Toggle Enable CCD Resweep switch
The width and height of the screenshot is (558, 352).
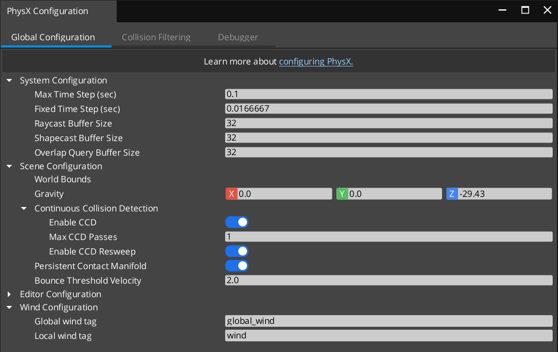tap(237, 252)
